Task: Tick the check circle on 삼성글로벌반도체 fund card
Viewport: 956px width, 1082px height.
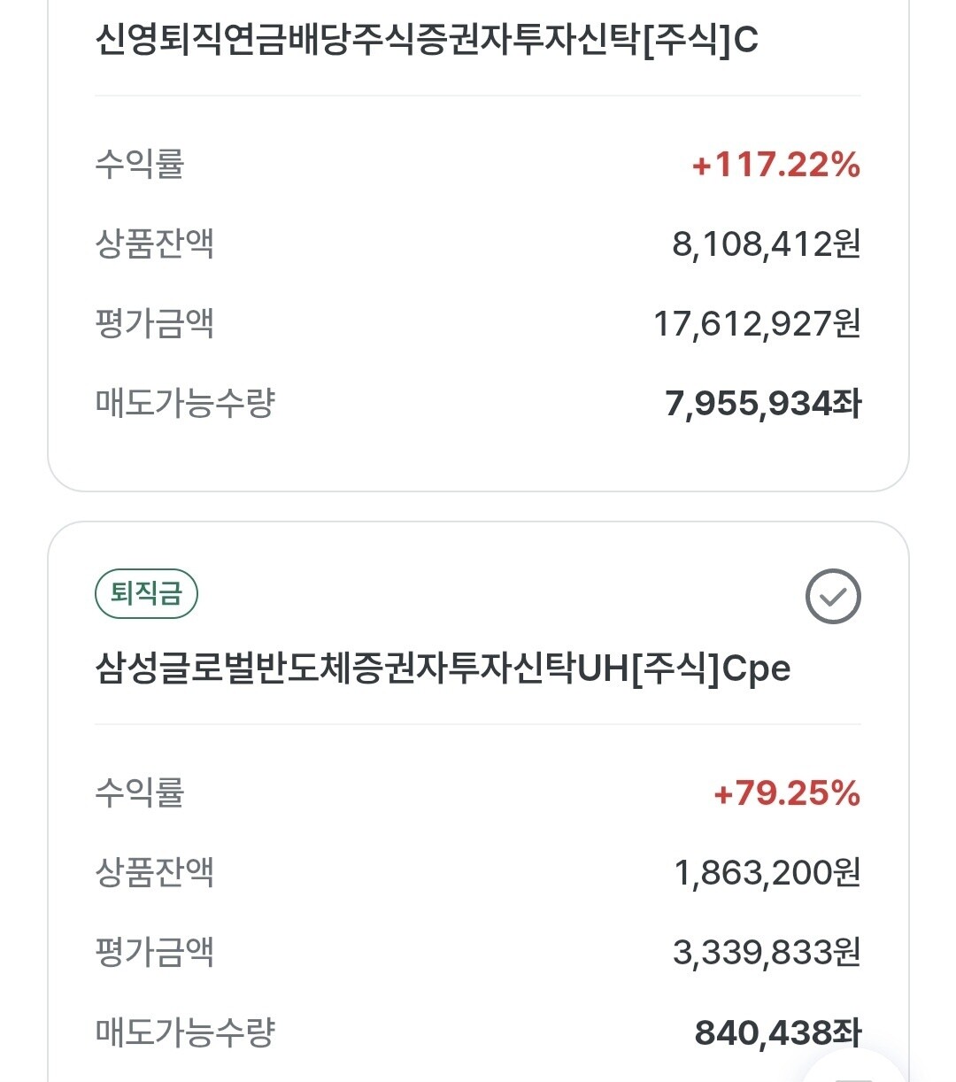Action: [833, 597]
